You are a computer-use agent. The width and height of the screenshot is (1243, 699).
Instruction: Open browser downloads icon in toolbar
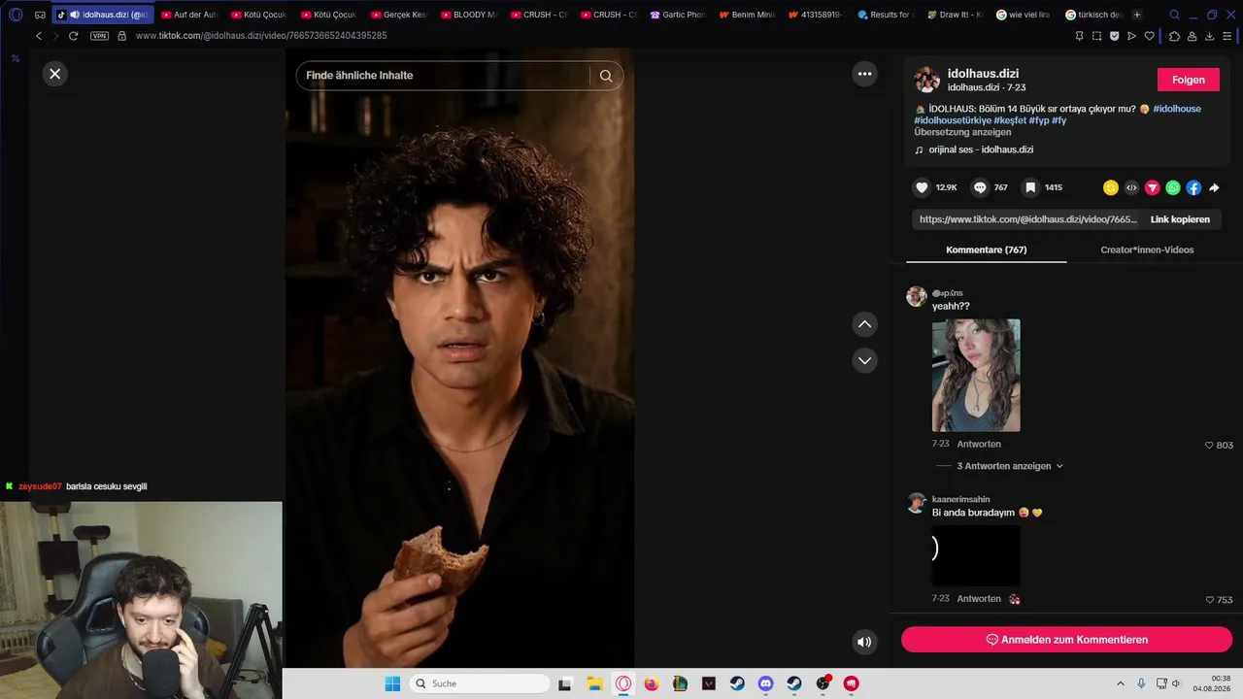1209,36
